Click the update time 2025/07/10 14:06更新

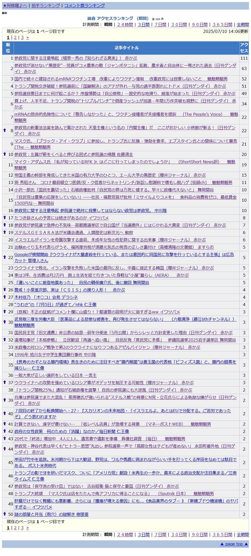[226, 31]
